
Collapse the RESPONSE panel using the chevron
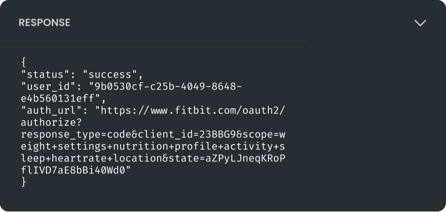coord(420,23)
